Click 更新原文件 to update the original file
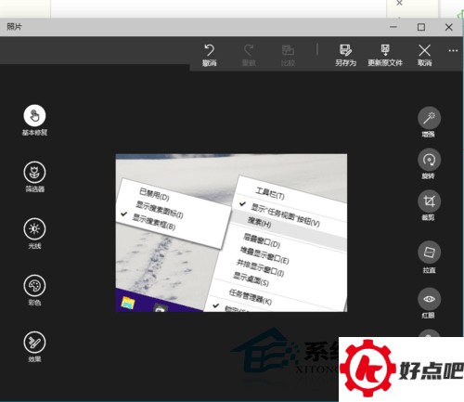The height and width of the screenshot is (402, 464). (385, 55)
